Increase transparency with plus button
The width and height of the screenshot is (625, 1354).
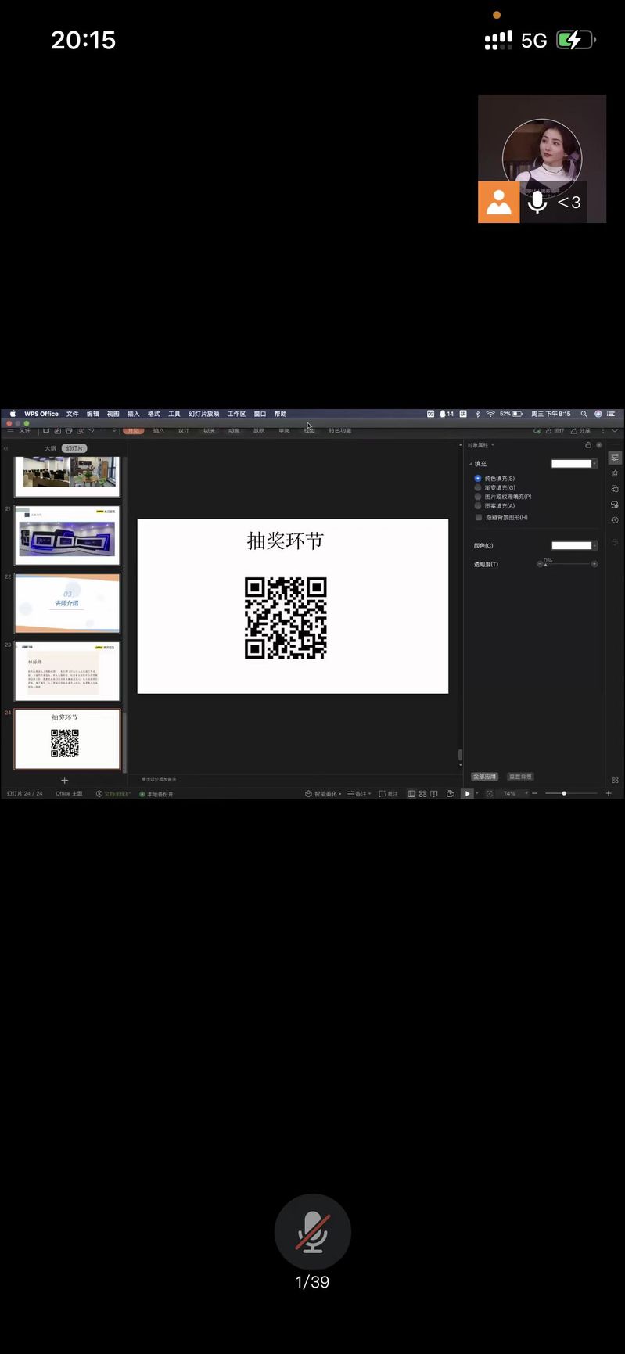594,564
